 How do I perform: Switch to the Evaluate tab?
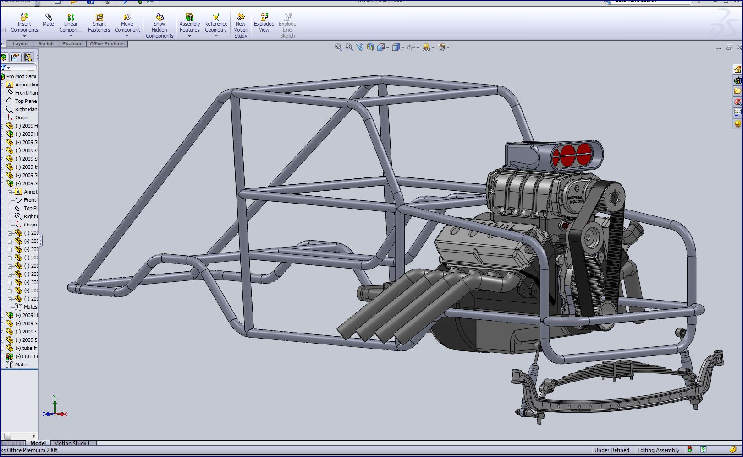(72, 44)
